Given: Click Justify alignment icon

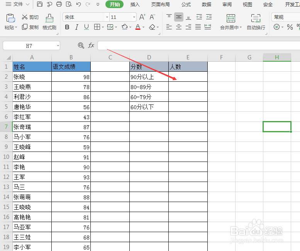Looking at the screenshot, I should (x=198, y=27).
